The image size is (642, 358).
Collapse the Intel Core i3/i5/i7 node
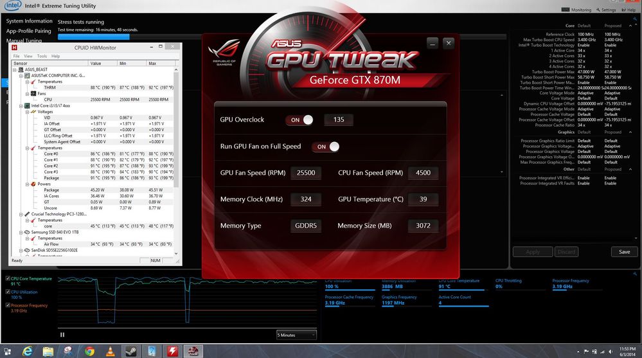21,105
